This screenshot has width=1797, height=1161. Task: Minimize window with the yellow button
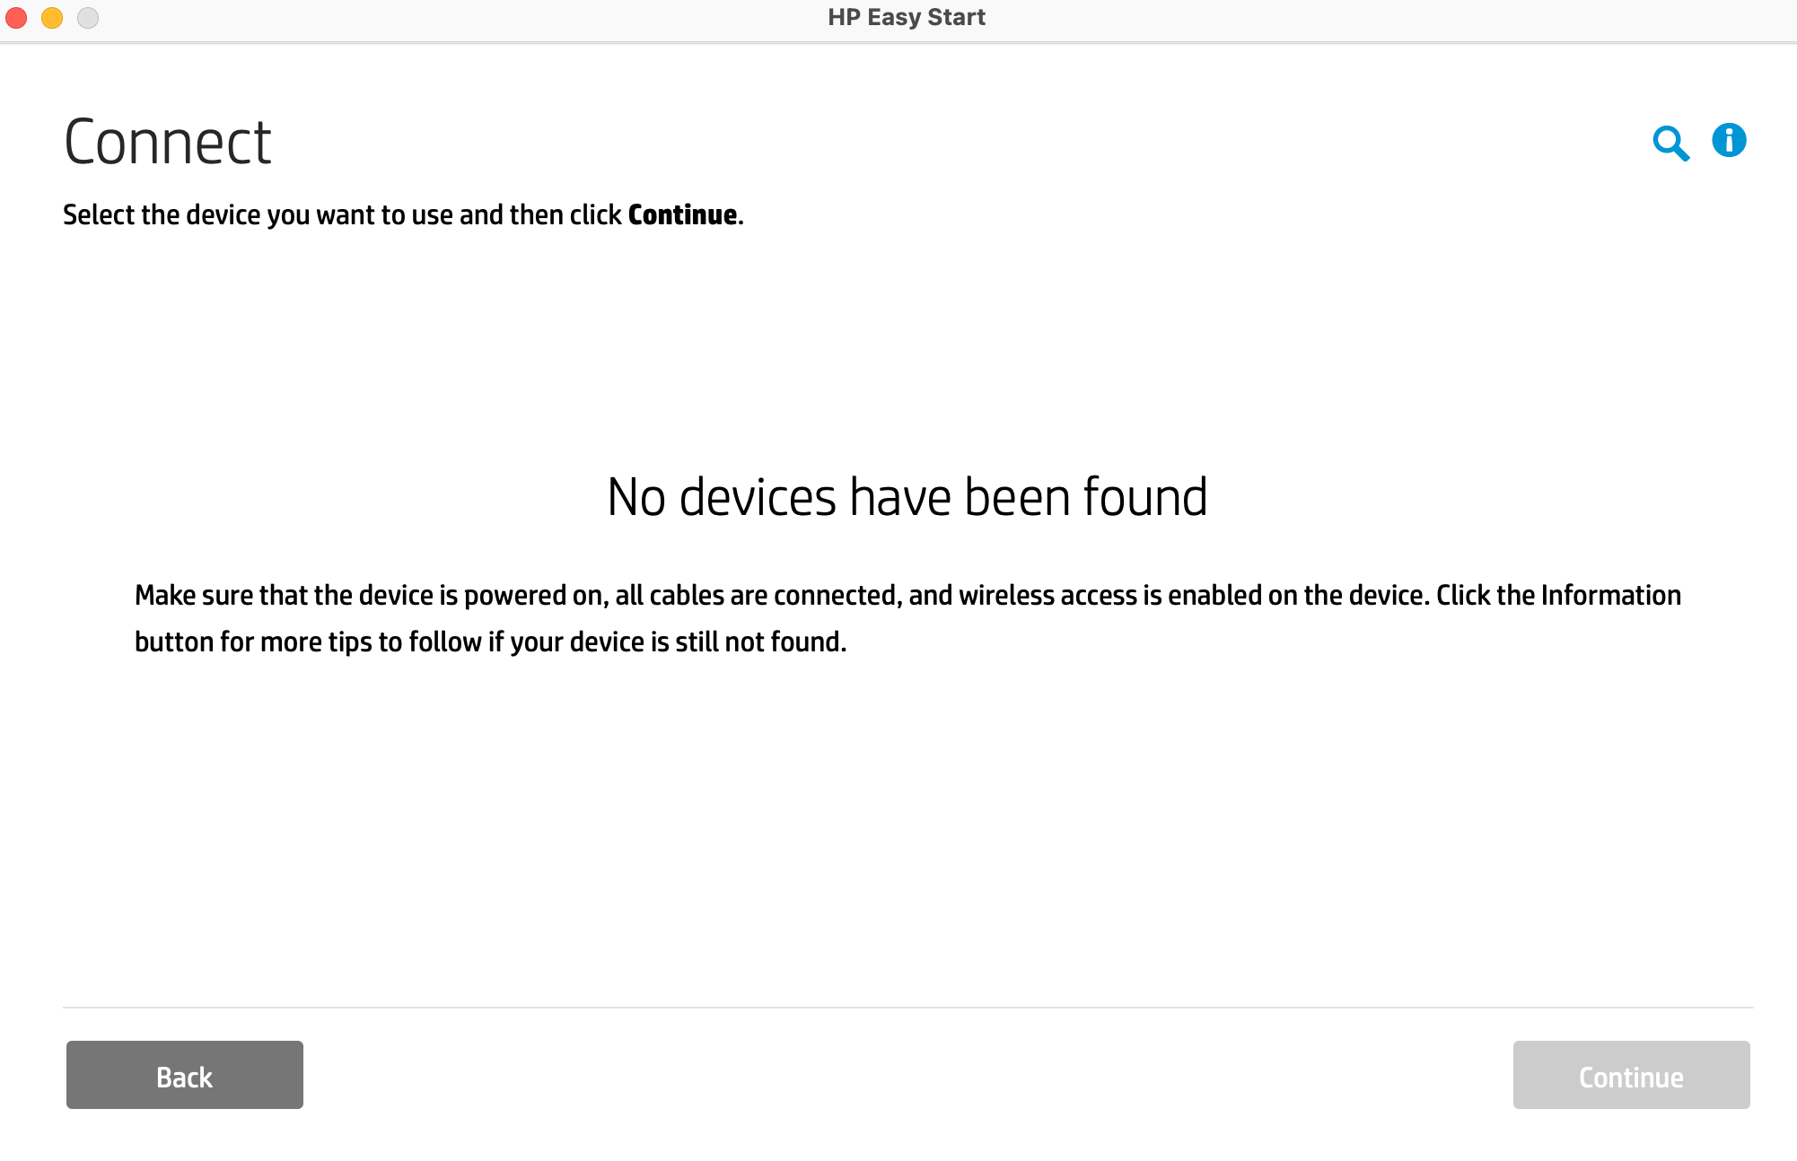click(52, 17)
